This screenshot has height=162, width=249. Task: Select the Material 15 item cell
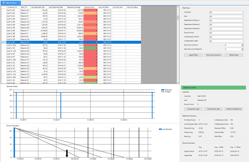coord(25,19)
